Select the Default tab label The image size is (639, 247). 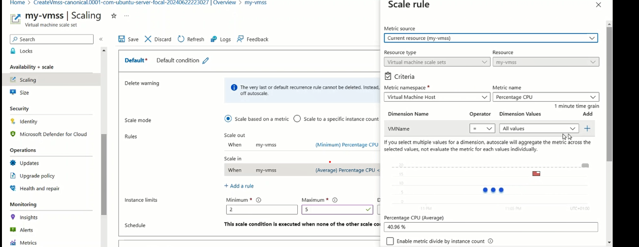coord(136,61)
